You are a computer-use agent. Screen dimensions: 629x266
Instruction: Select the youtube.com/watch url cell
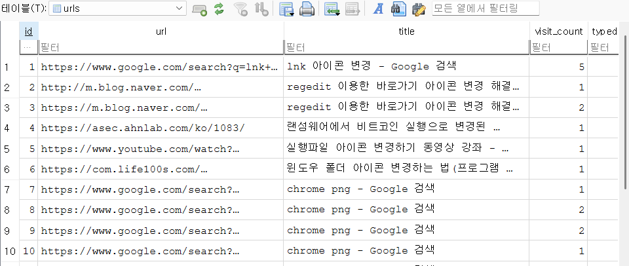(161, 149)
